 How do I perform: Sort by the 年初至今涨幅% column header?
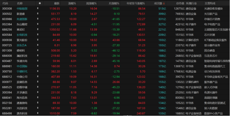(x=136, y=3)
